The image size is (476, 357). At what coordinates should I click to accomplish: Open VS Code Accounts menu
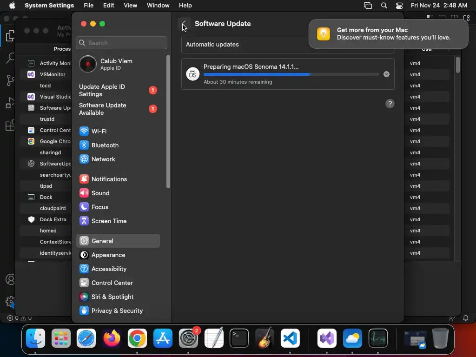(x=10, y=279)
